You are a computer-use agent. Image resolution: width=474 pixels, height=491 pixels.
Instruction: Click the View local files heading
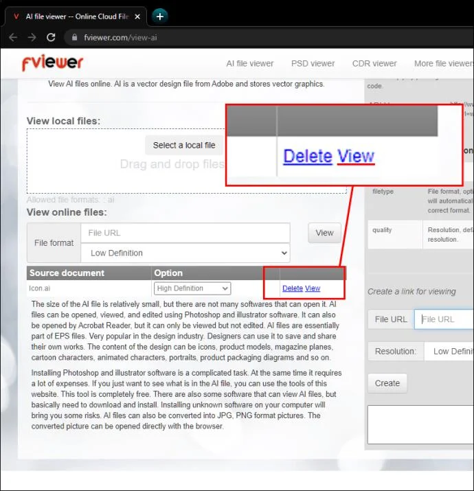(64, 121)
